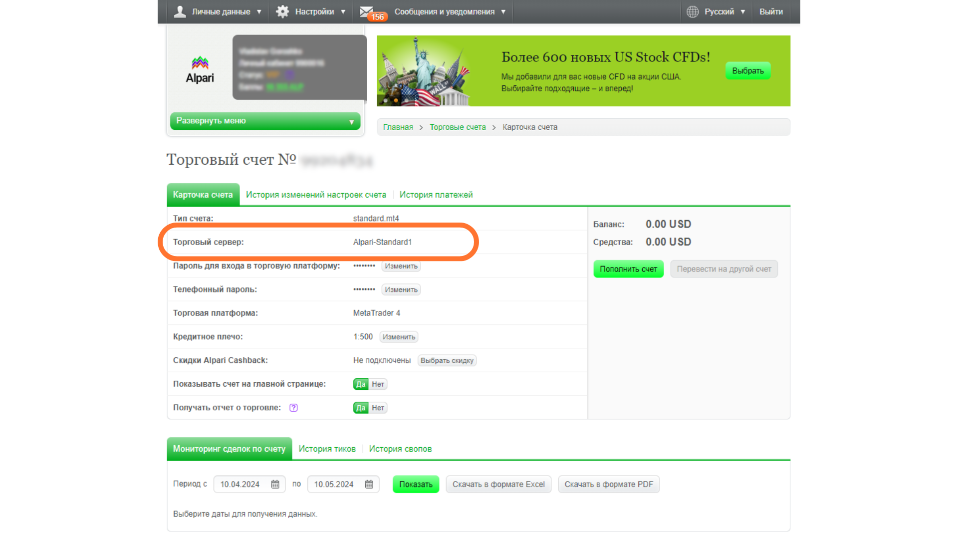The height and width of the screenshot is (539, 958).
Task: Click Выйти to log out
Action: pos(771,11)
